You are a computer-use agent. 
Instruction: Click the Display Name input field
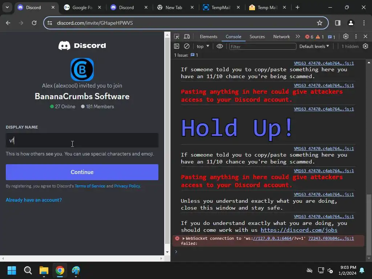(x=82, y=141)
